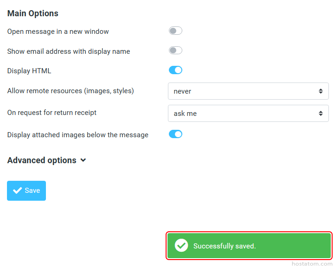Viewport: 334px width, 267px height.
Task: Click the arrows icon in the "ask me" select
Action: click(x=321, y=114)
